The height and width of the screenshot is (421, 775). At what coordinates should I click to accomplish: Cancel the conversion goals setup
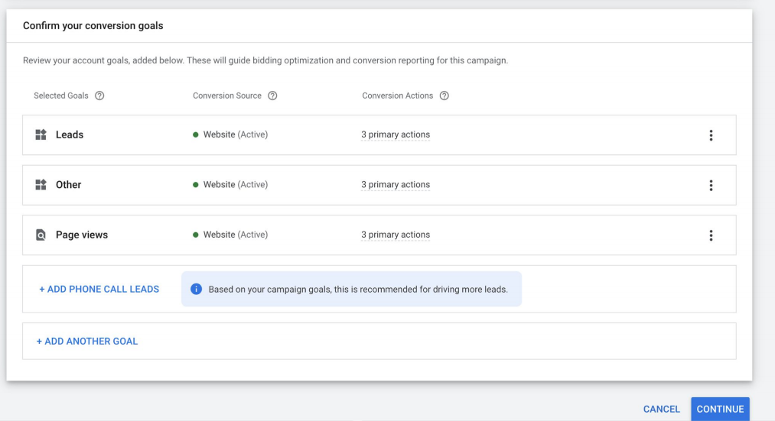tap(661, 410)
